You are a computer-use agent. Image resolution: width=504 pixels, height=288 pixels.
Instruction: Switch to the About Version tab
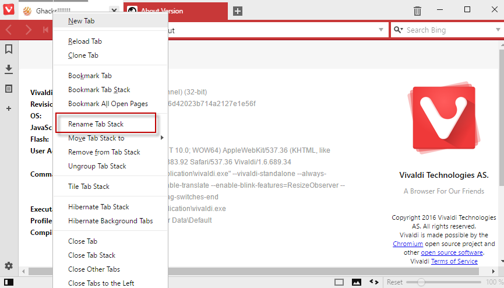(x=175, y=10)
